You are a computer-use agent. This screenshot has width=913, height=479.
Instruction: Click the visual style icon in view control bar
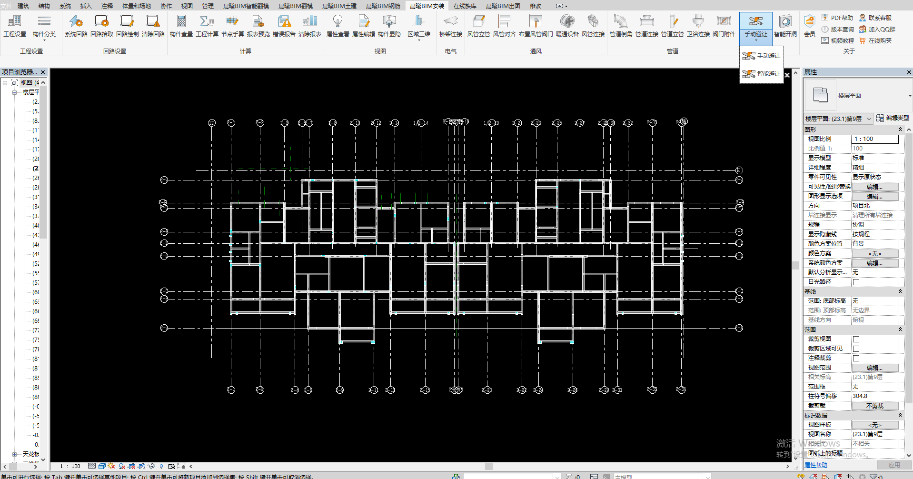tap(102, 466)
